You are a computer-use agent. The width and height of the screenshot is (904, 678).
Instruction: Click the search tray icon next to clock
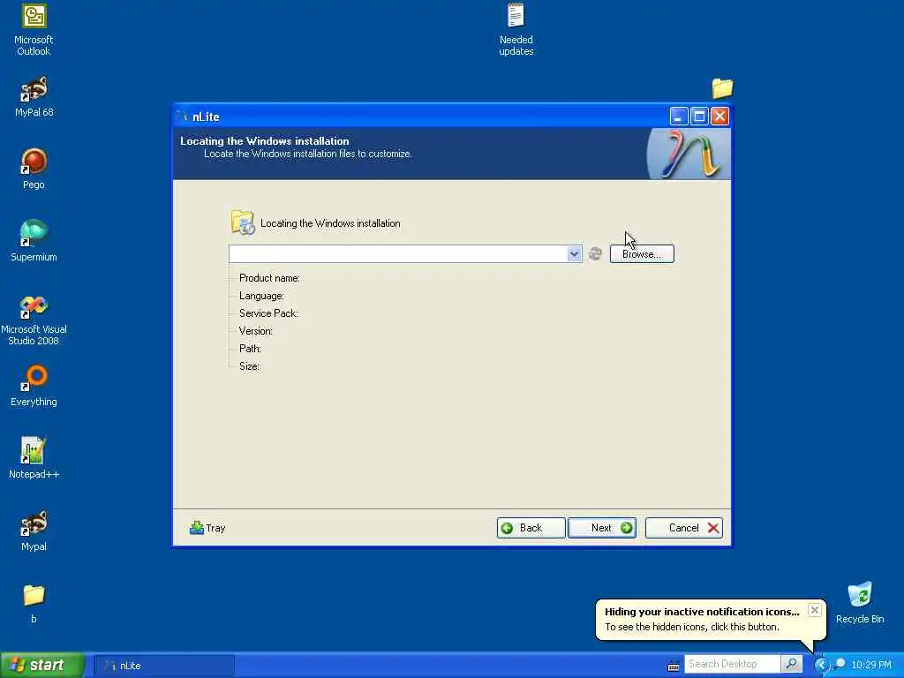click(839, 665)
